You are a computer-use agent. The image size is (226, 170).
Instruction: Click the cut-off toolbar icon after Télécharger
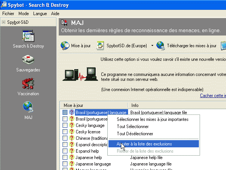(223, 46)
